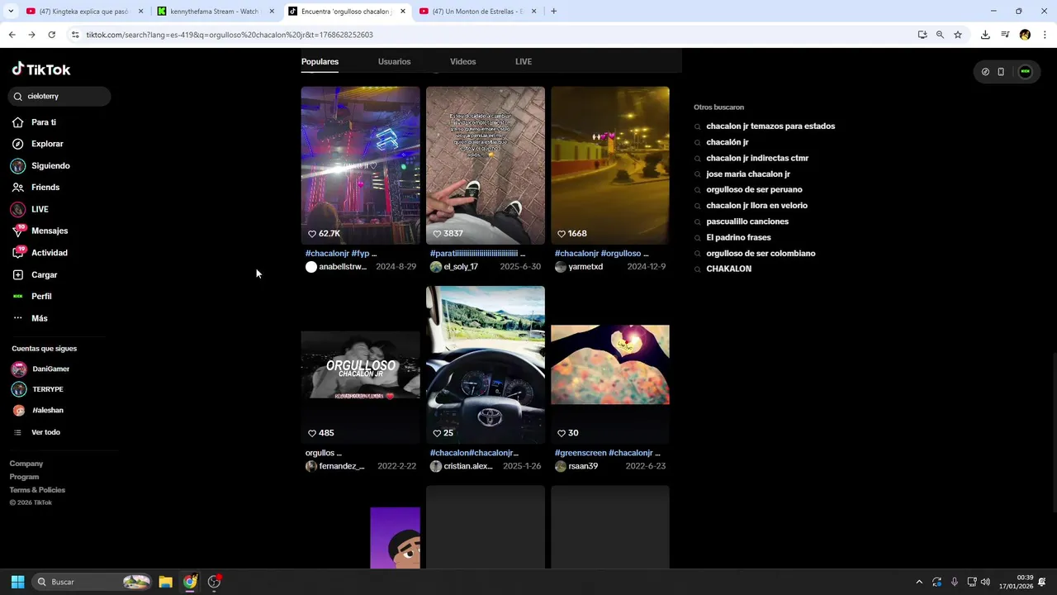Open the video with 62.7K likes
The height and width of the screenshot is (595, 1057).
tap(360, 165)
